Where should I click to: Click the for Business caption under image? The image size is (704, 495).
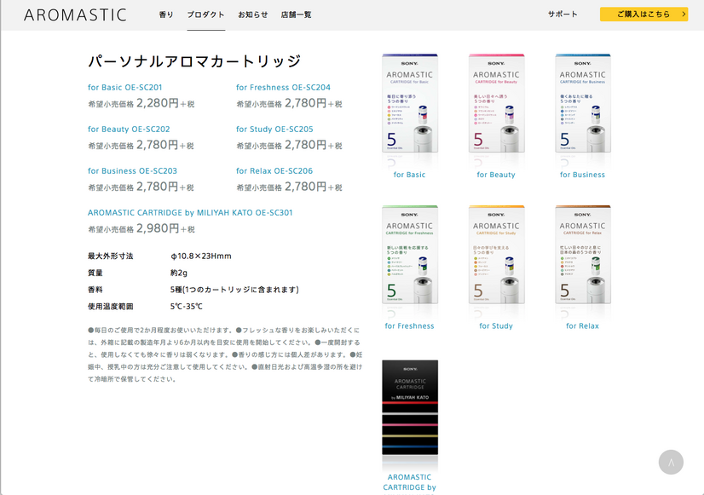[582, 175]
